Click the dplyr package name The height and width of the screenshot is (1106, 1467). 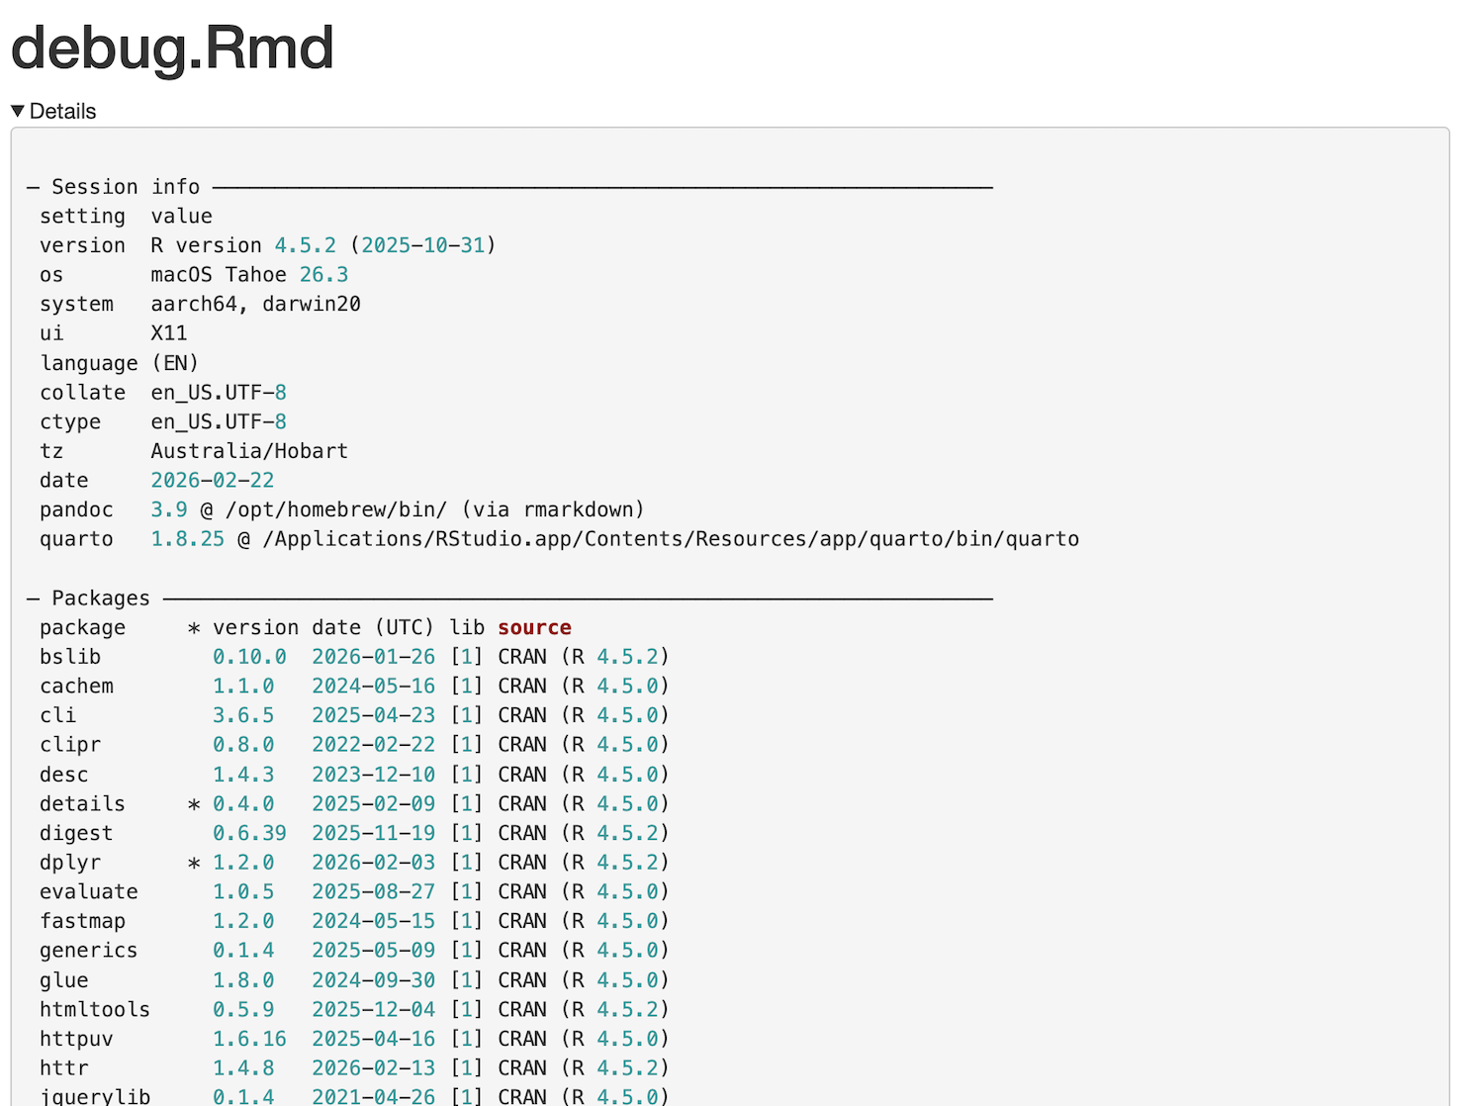click(x=70, y=863)
